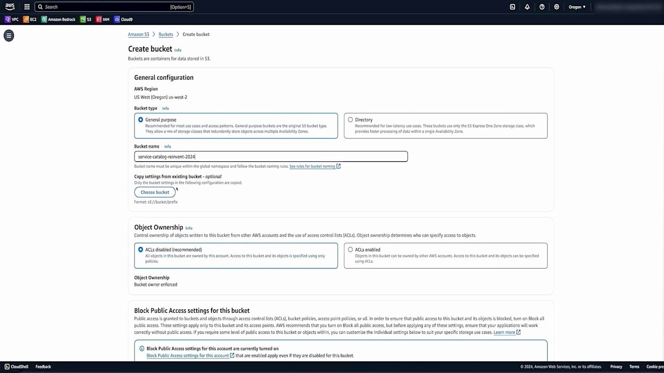Screen dimensions: 664x373
Task: Open the help question mark menu
Action: [542, 7]
